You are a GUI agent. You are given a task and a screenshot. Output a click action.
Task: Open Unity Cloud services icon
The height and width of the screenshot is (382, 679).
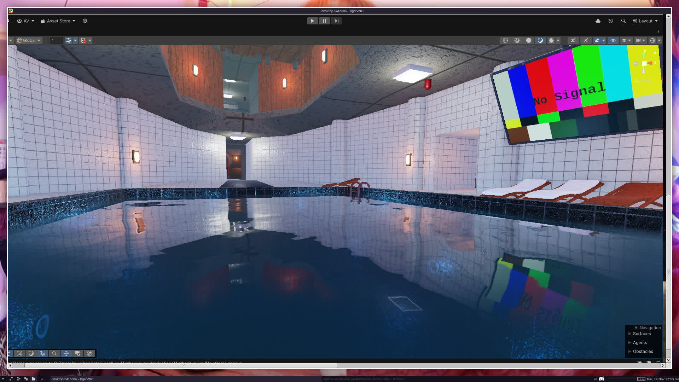pos(598,21)
